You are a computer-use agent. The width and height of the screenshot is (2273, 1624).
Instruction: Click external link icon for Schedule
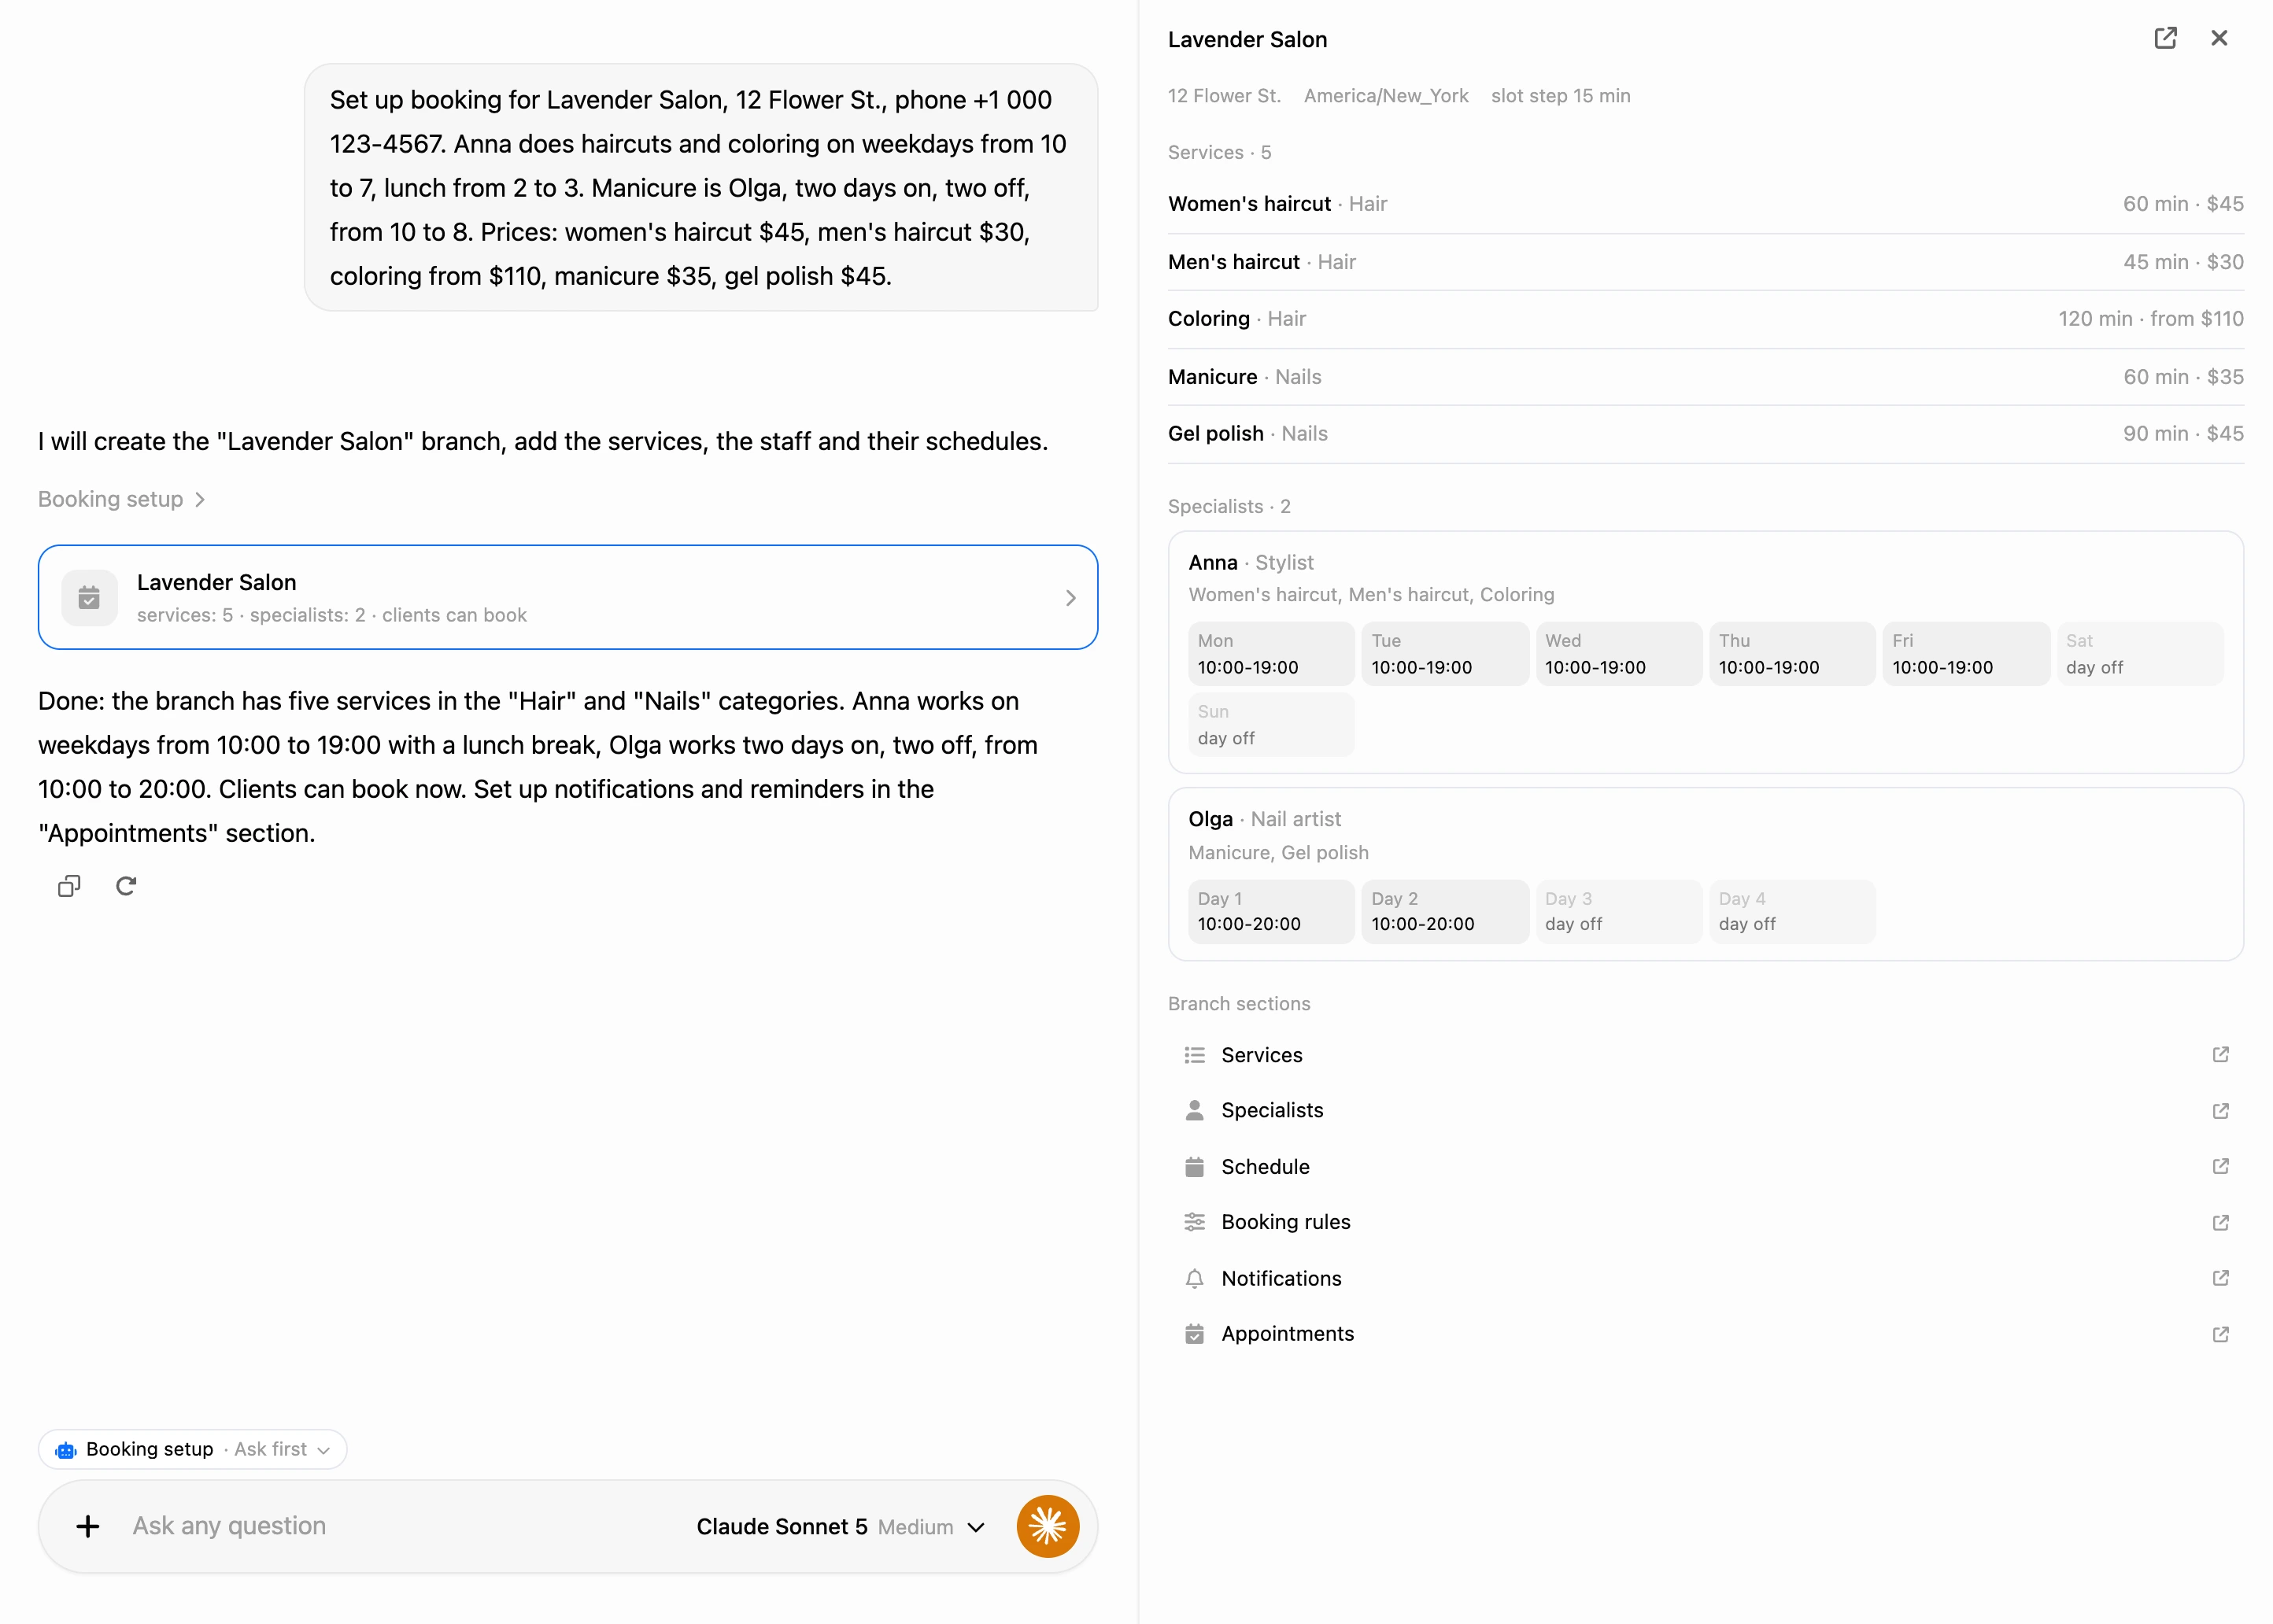[x=2220, y=1167]
